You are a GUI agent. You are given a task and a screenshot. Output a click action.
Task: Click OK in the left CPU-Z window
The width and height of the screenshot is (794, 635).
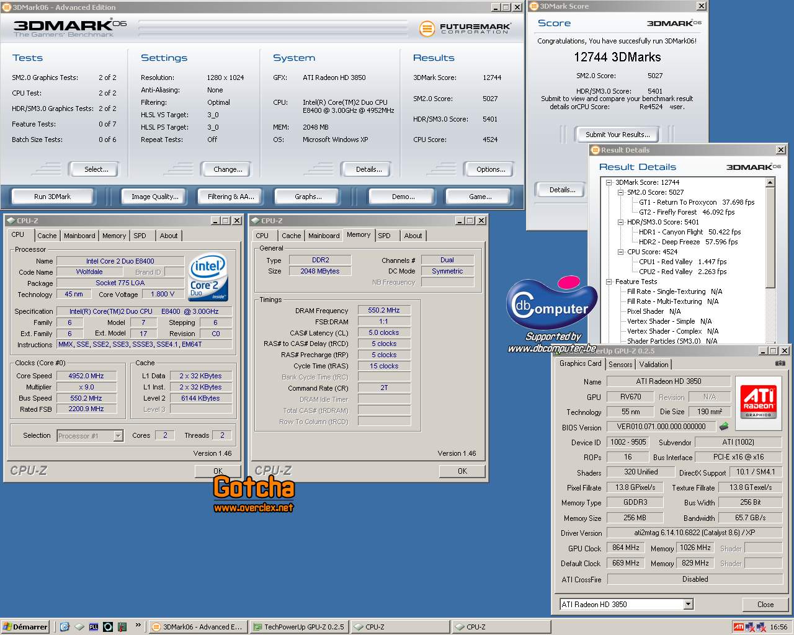point(218,471)
